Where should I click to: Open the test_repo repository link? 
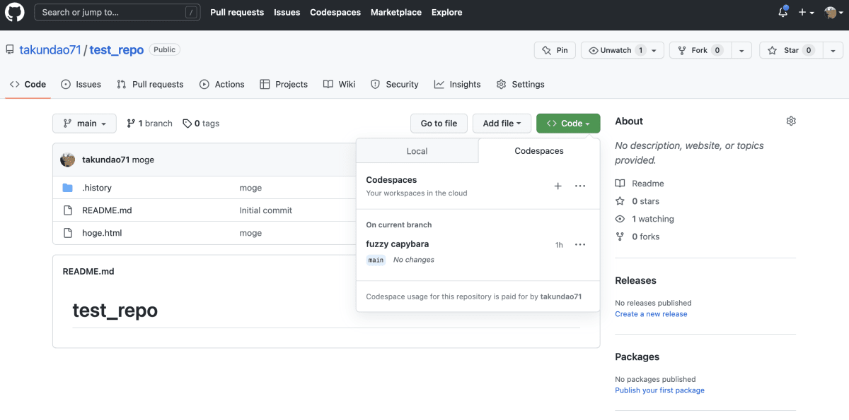click(117, 50)
